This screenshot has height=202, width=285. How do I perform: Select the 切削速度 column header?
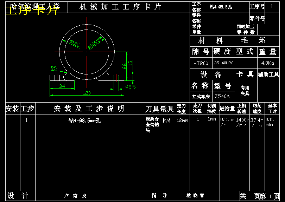[x=257, y=109]
